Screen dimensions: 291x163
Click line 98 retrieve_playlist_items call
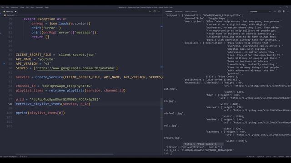pyautogui.click(x=53, y=104)
